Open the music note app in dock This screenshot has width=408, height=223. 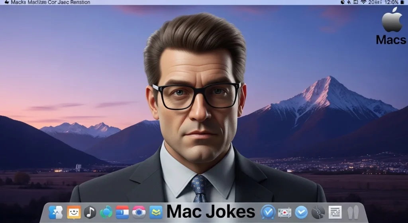[x=90, y=212]
